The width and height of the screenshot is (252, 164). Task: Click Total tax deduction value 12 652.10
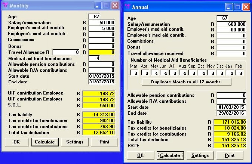pyautogui.click(x=99, y=132)
